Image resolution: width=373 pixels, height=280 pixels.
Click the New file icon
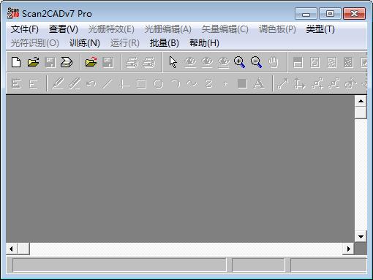point(16,62)
